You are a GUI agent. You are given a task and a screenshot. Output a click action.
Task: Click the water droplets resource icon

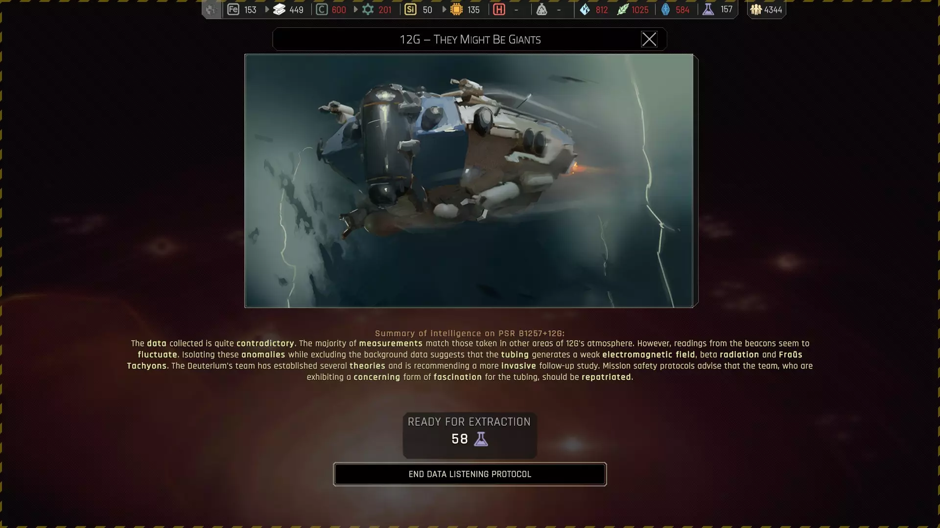pos(585,9)
